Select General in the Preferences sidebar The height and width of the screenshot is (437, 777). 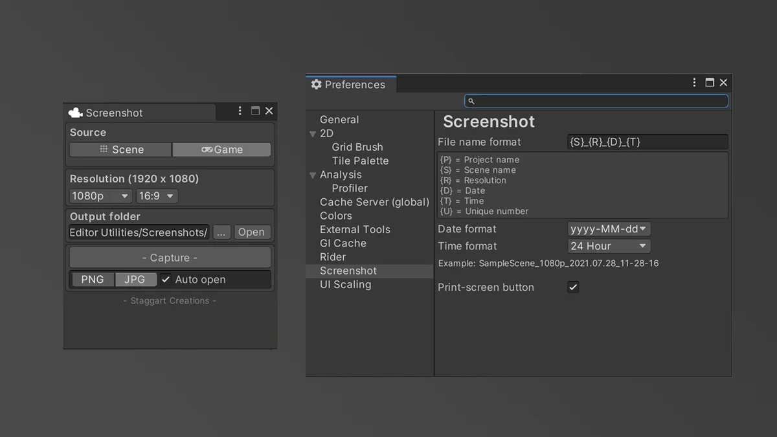tap(339, 119)
